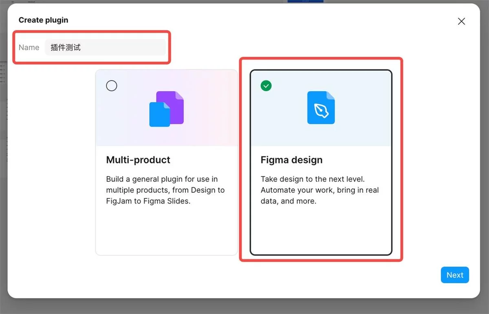Click the Multi-product stacked documents icon
Image resolution: width=489 pixels, height=314 pixels.
coord(166,109)
